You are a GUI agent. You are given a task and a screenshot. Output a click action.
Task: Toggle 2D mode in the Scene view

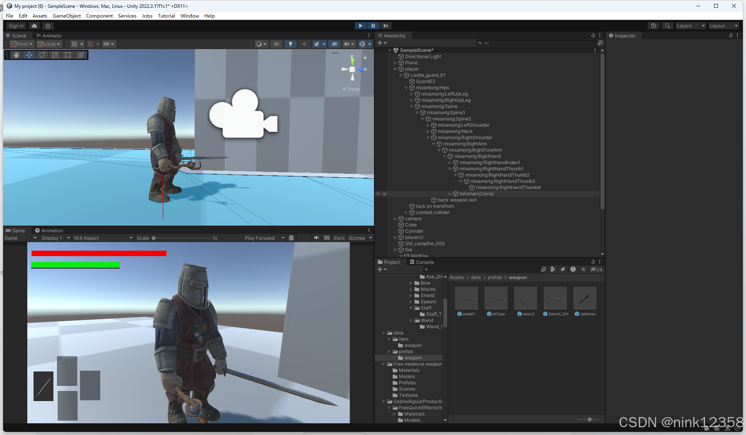pyautogui.click(x=276, y=44)
